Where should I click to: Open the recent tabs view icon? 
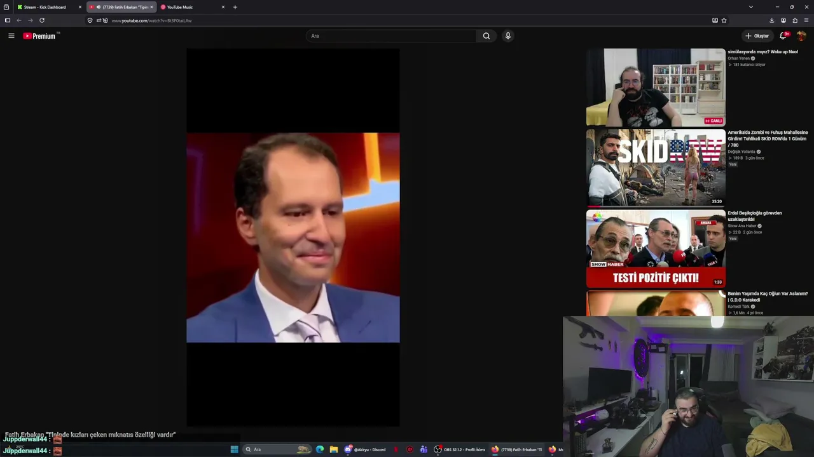pos(6,7)
